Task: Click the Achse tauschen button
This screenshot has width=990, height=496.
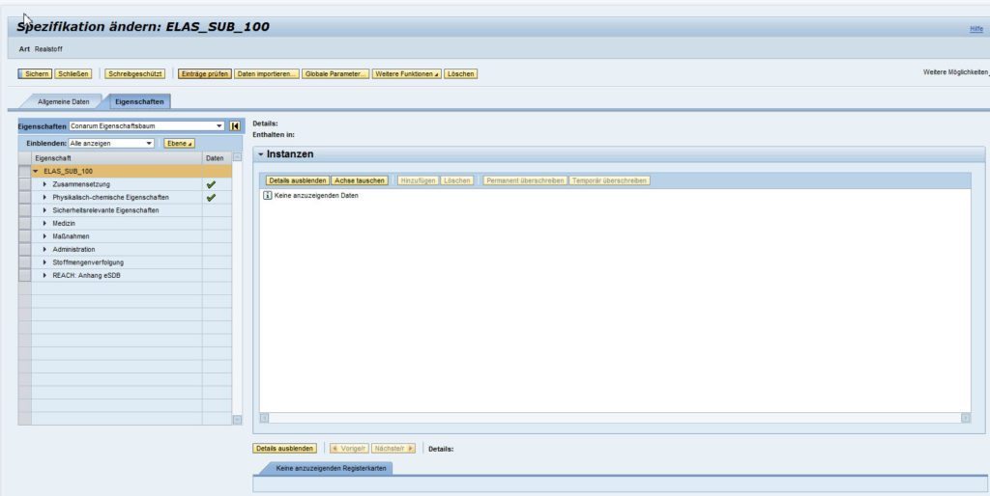Action: pos(360,180)
